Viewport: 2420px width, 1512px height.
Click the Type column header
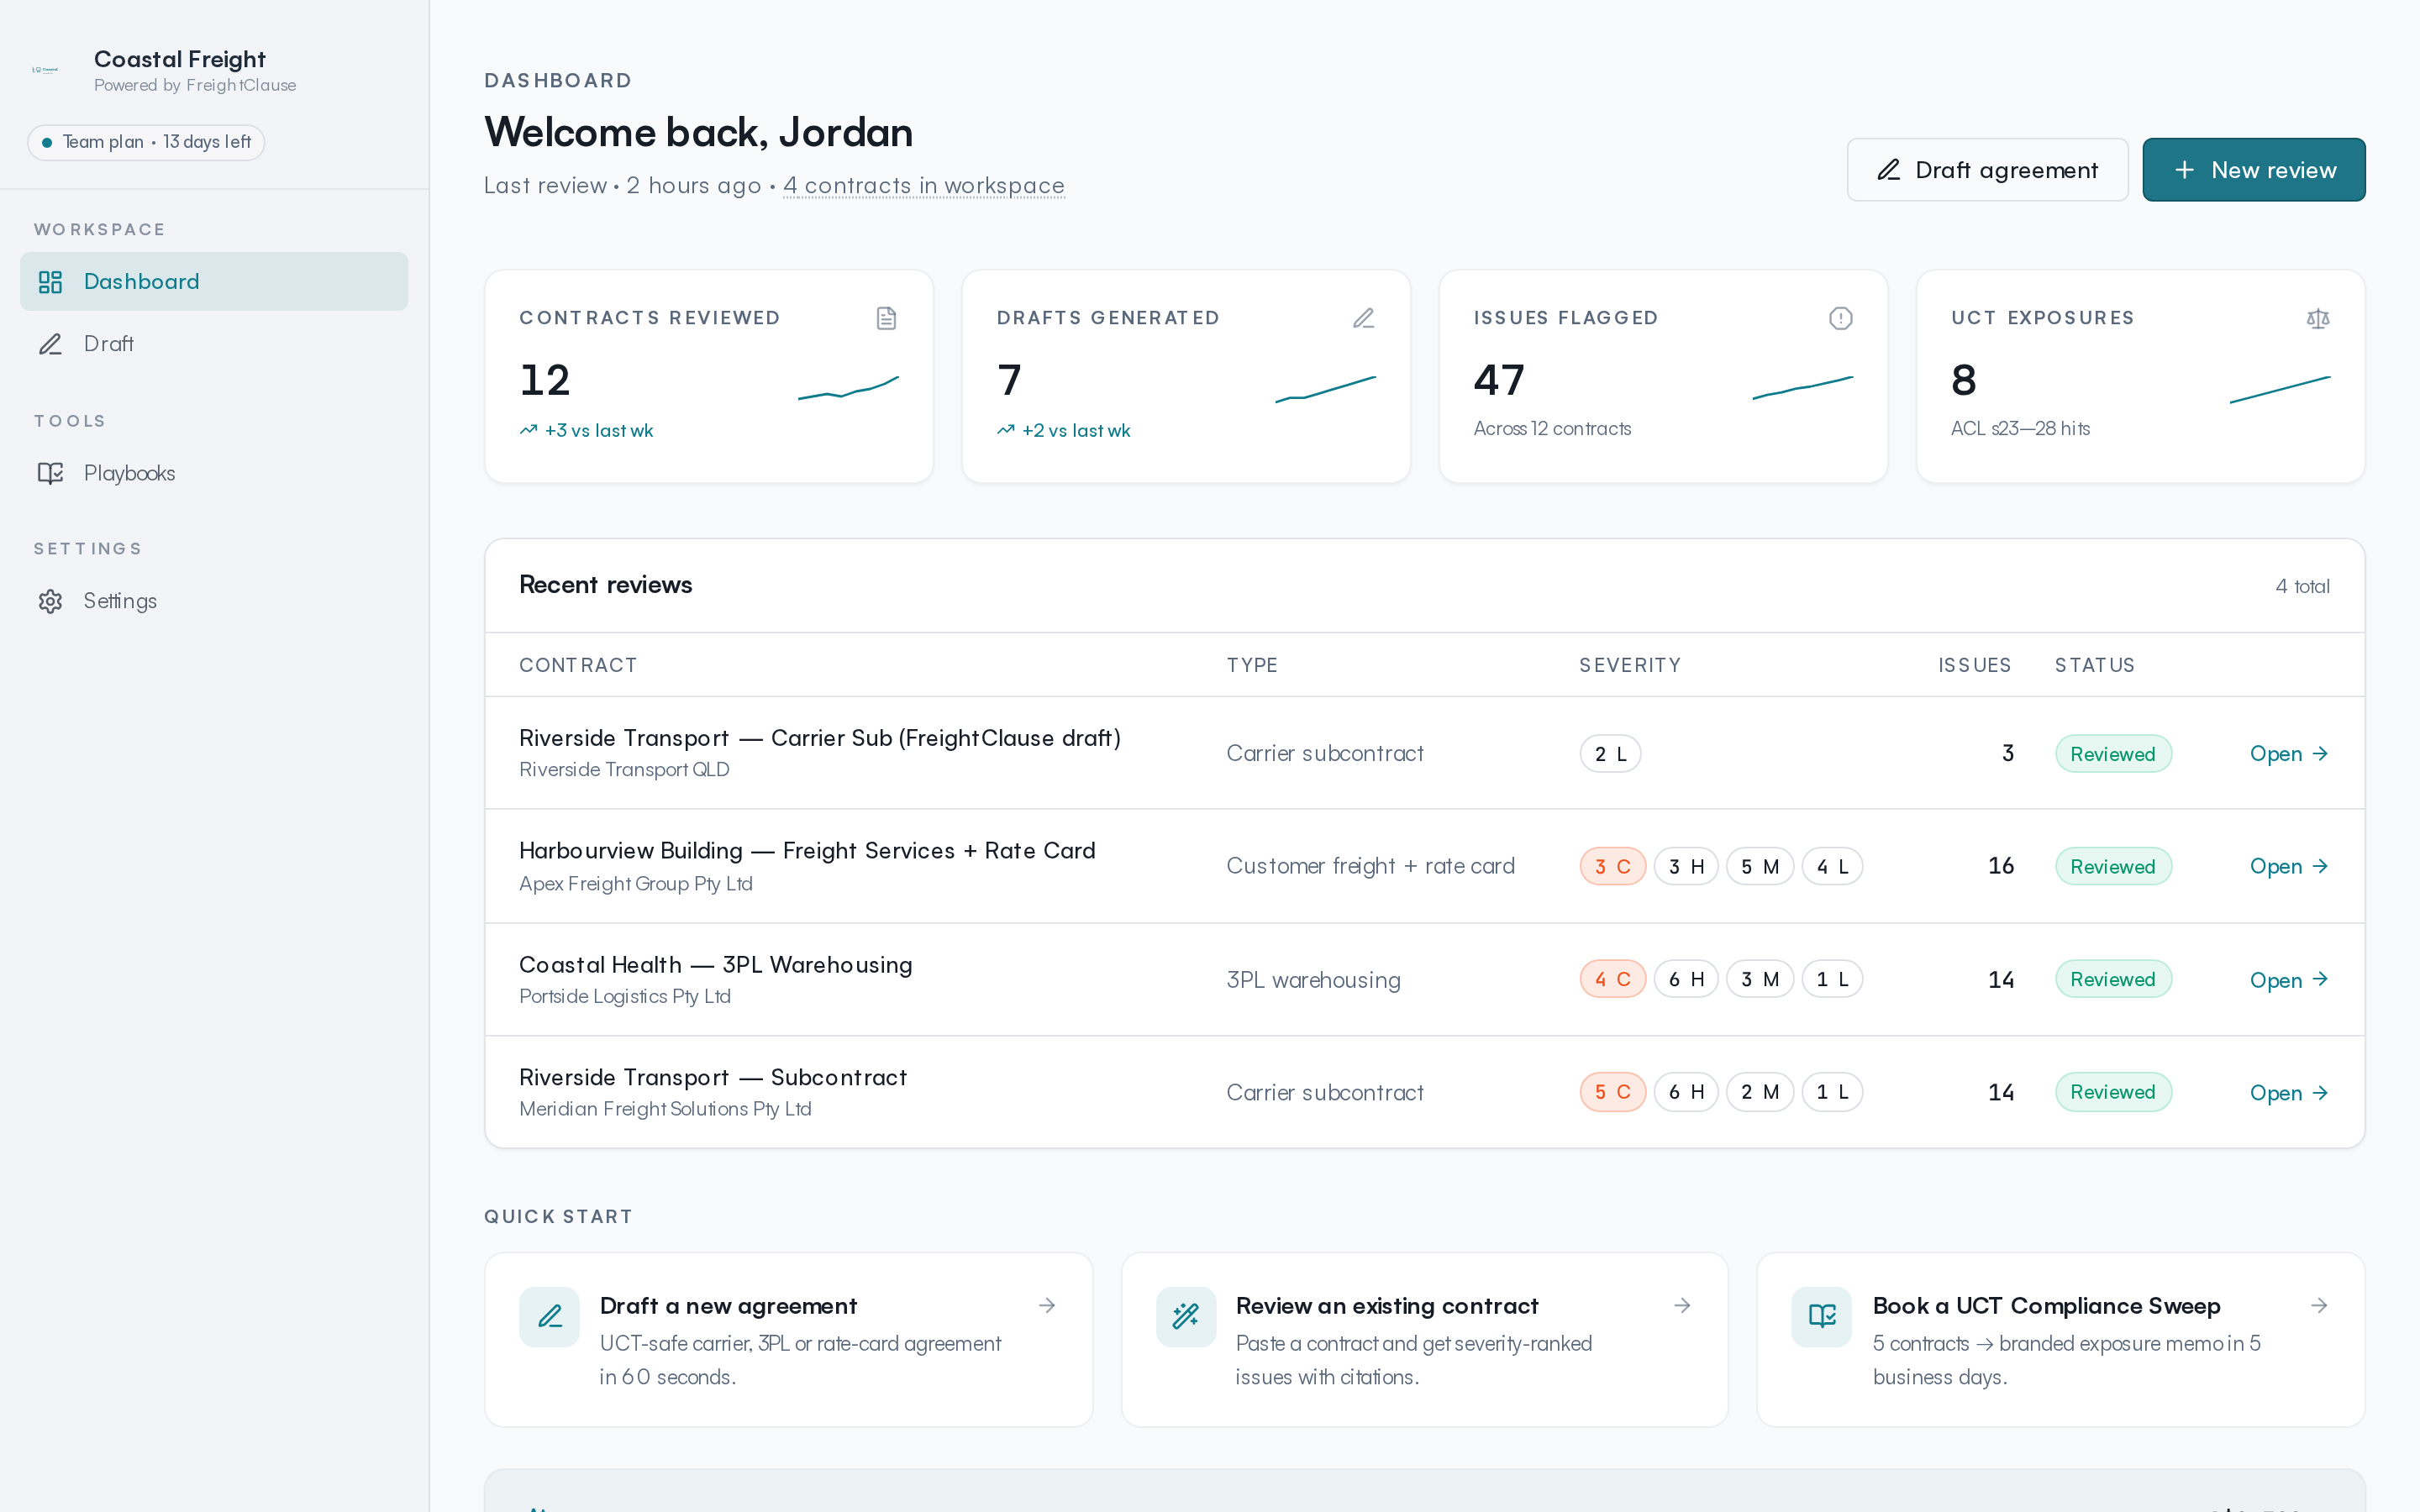click(x=1252, y=665)
